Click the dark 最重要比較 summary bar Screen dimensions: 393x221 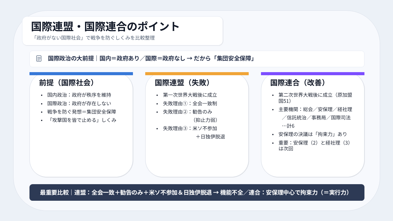click(197, 192)
